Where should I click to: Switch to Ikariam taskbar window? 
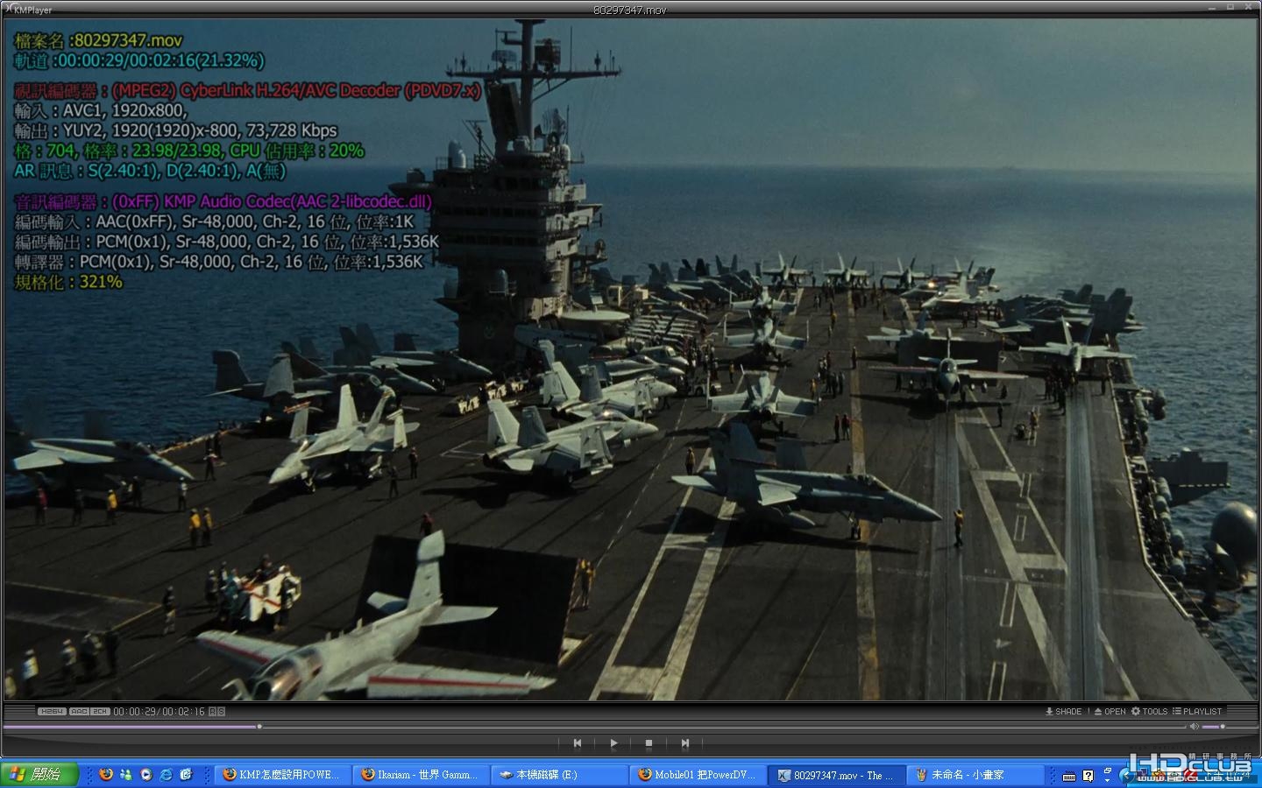tap(422, 775)
